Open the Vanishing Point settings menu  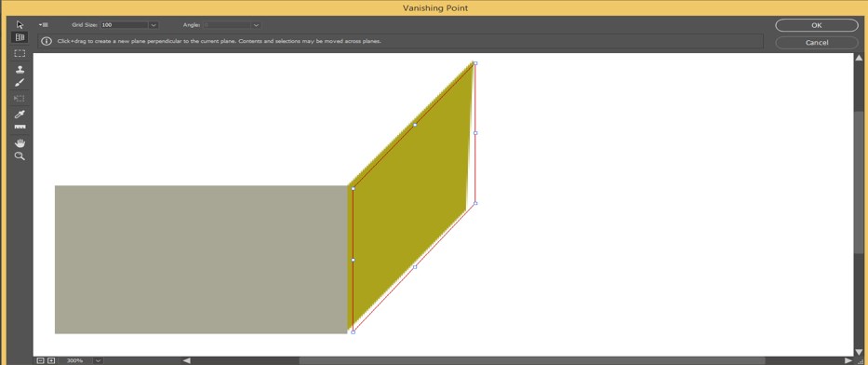point(44,25)
